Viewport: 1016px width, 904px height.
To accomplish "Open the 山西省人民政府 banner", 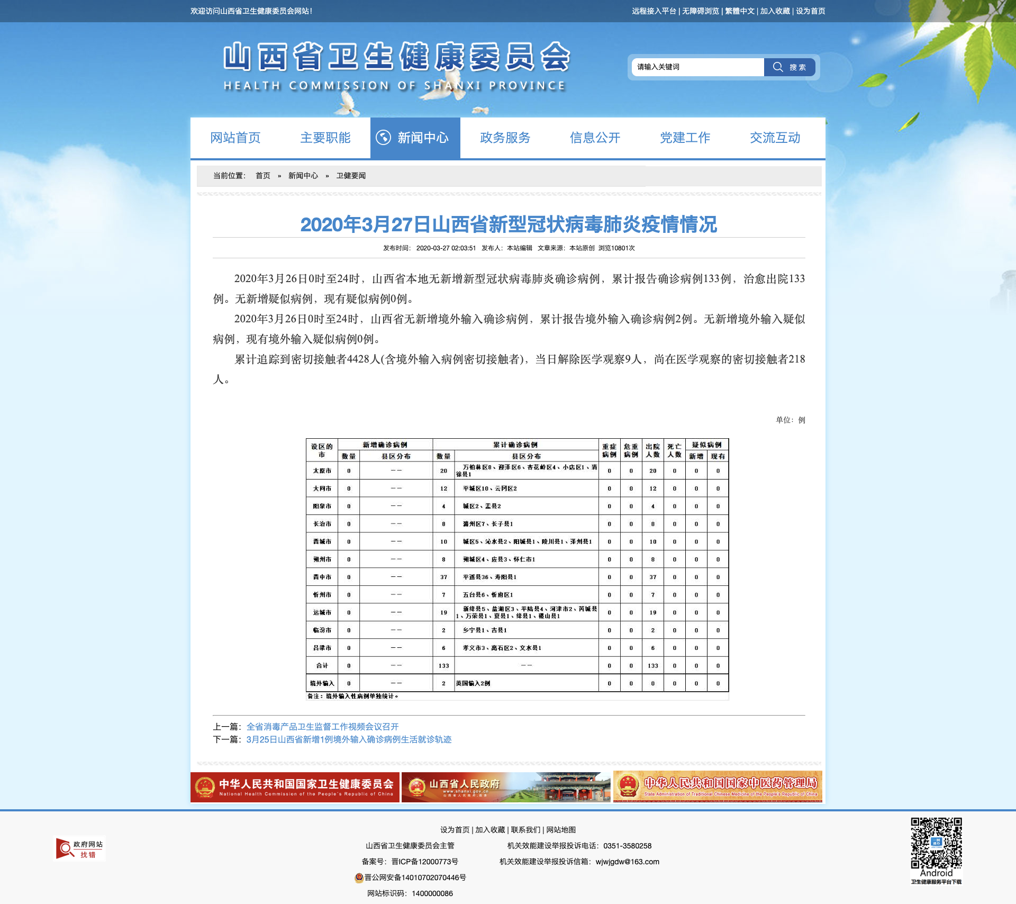I will (506, 787).
